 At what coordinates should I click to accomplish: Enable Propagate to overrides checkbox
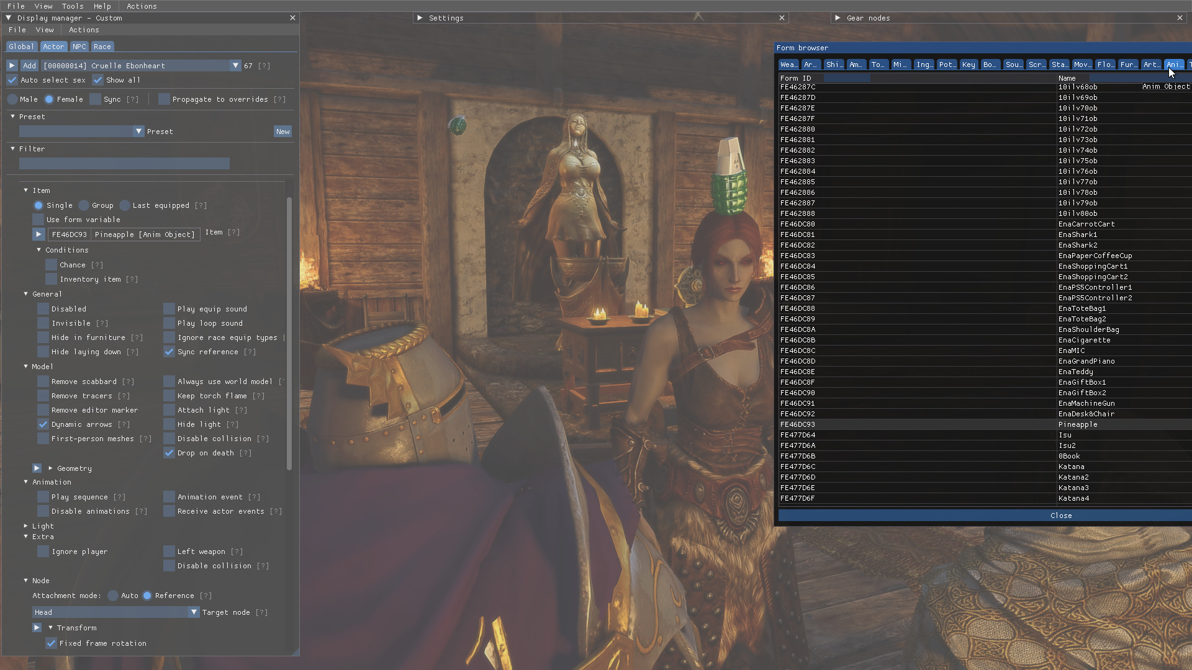point(164,99)
